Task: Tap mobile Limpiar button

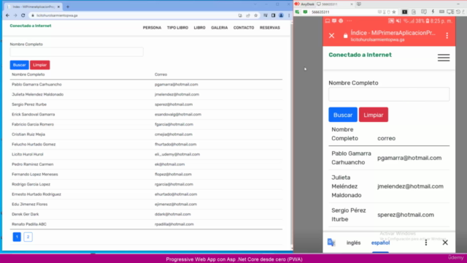Action: tap(374, 115)
